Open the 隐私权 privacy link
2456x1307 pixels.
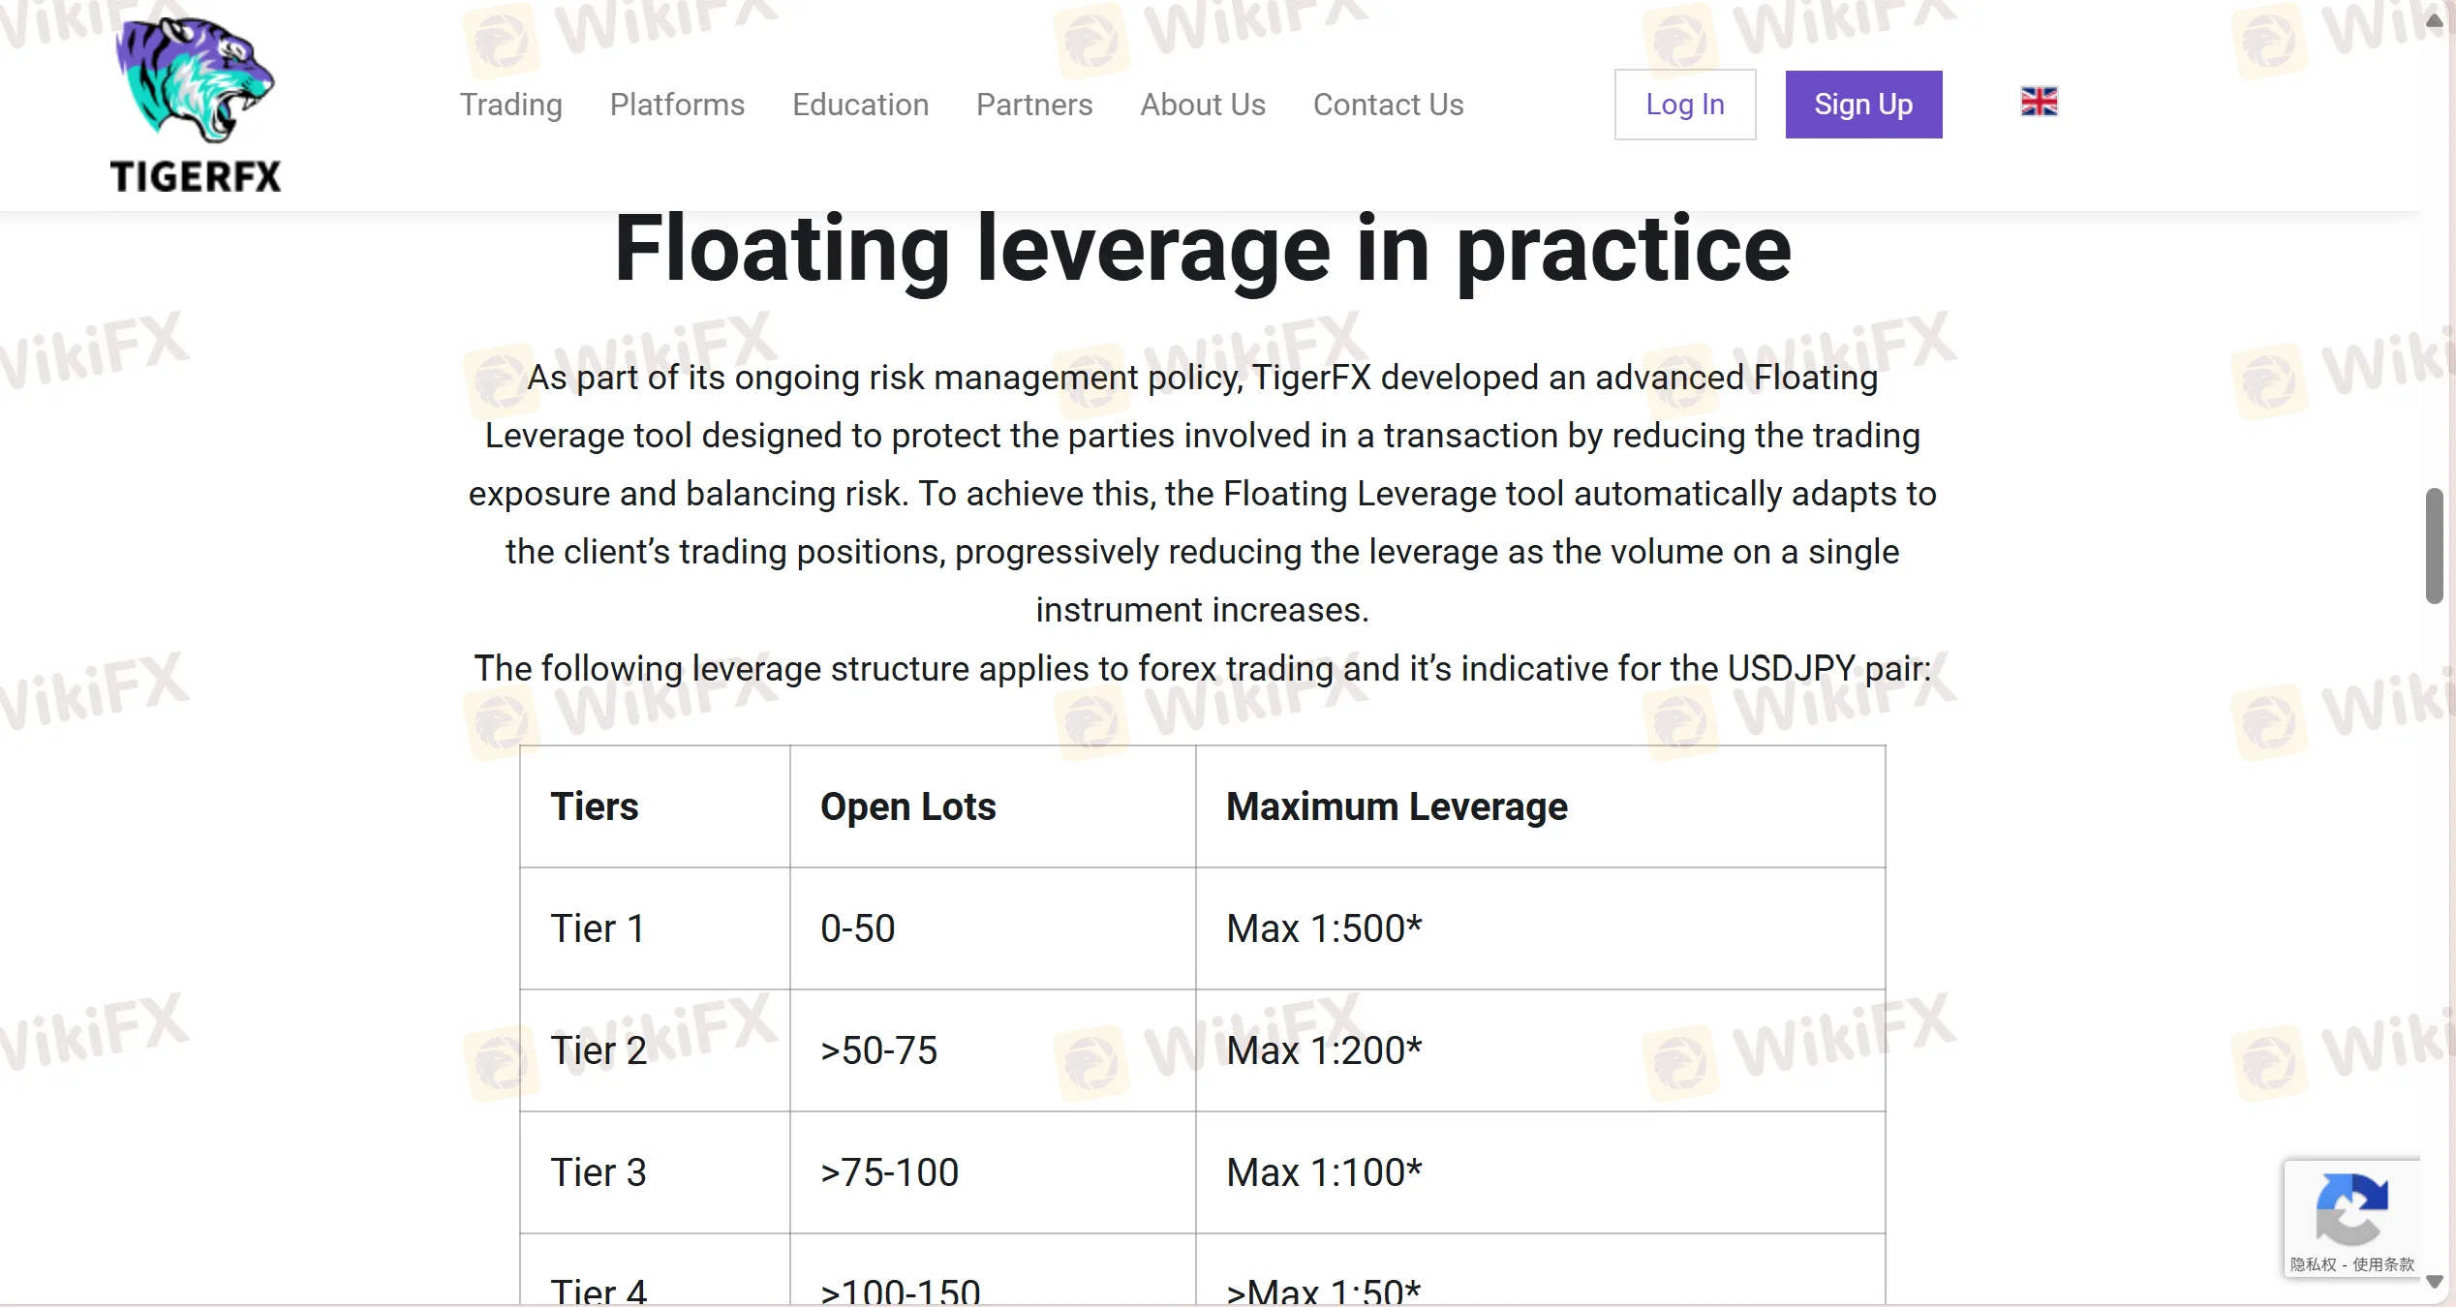click(2313, 1264)
